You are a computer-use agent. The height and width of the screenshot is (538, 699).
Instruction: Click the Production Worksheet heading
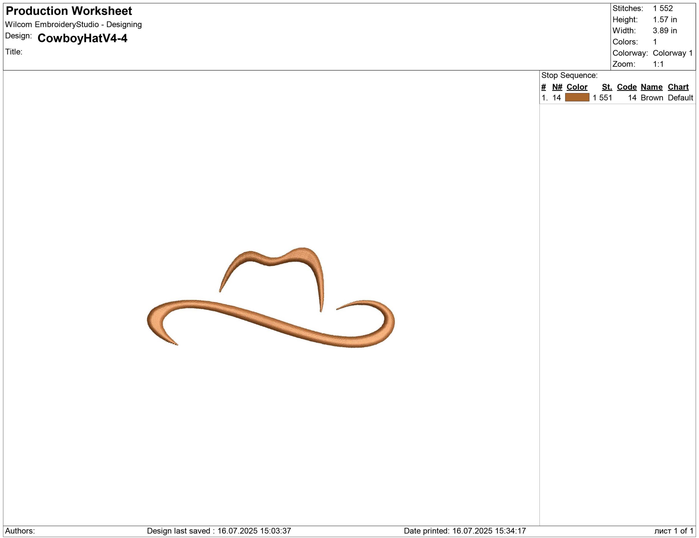[x=69, y=11]
